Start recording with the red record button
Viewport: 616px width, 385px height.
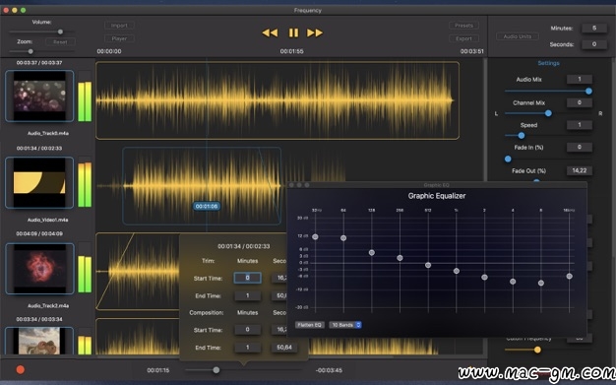tap(21, 369)
